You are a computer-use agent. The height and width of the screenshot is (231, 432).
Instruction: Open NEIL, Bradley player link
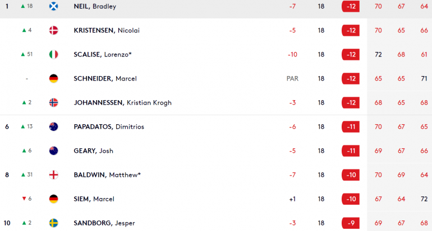(x=95, y=6)
